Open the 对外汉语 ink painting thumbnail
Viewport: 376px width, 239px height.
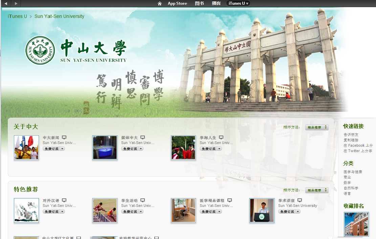(26, 210)
